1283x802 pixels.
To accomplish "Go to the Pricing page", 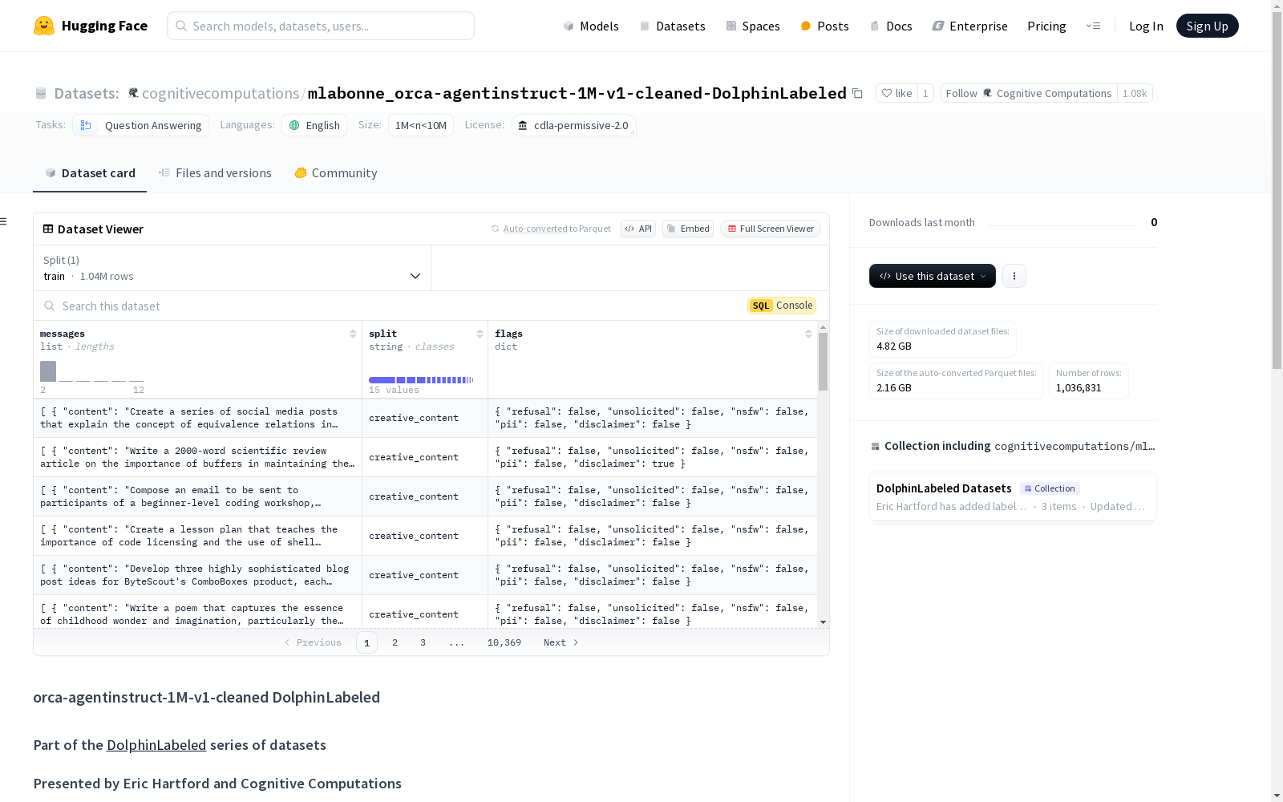I will [1046, 26].
